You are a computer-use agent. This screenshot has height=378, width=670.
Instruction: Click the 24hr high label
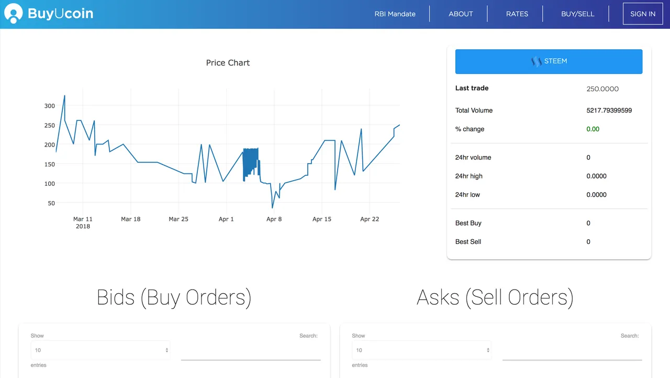click(x=469, y=176)
